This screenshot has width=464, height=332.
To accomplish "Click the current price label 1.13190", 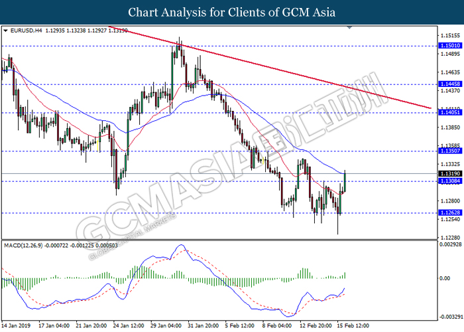I will click(450, 173).
